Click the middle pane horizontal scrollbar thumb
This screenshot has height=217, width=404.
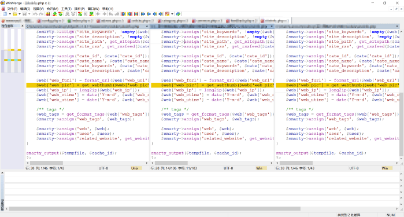171,163
